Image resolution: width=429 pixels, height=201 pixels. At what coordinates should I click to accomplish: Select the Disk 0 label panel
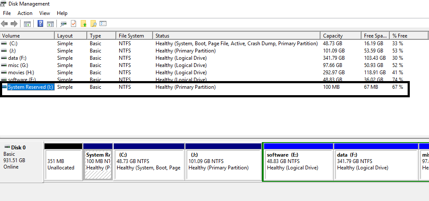(x=21, y=160)
